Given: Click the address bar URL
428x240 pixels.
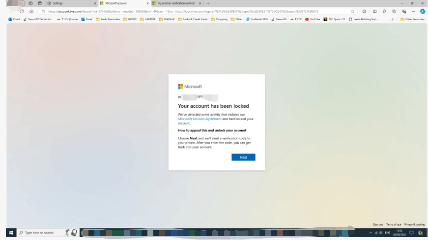Looking at the screenshot, I should click(183, 11).
